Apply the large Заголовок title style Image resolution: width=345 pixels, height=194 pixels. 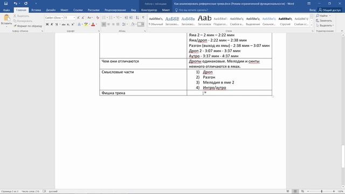[x=204, y=21]
